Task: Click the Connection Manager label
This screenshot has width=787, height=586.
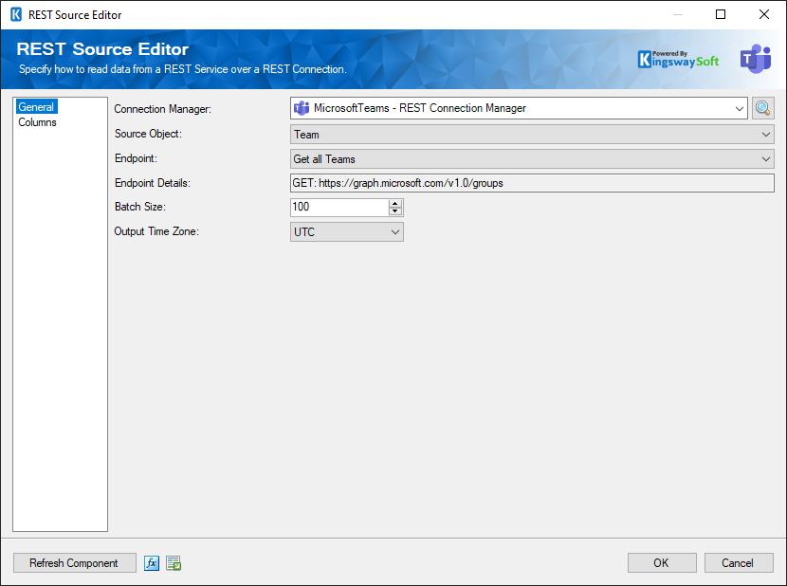Action: pos(163,108)
